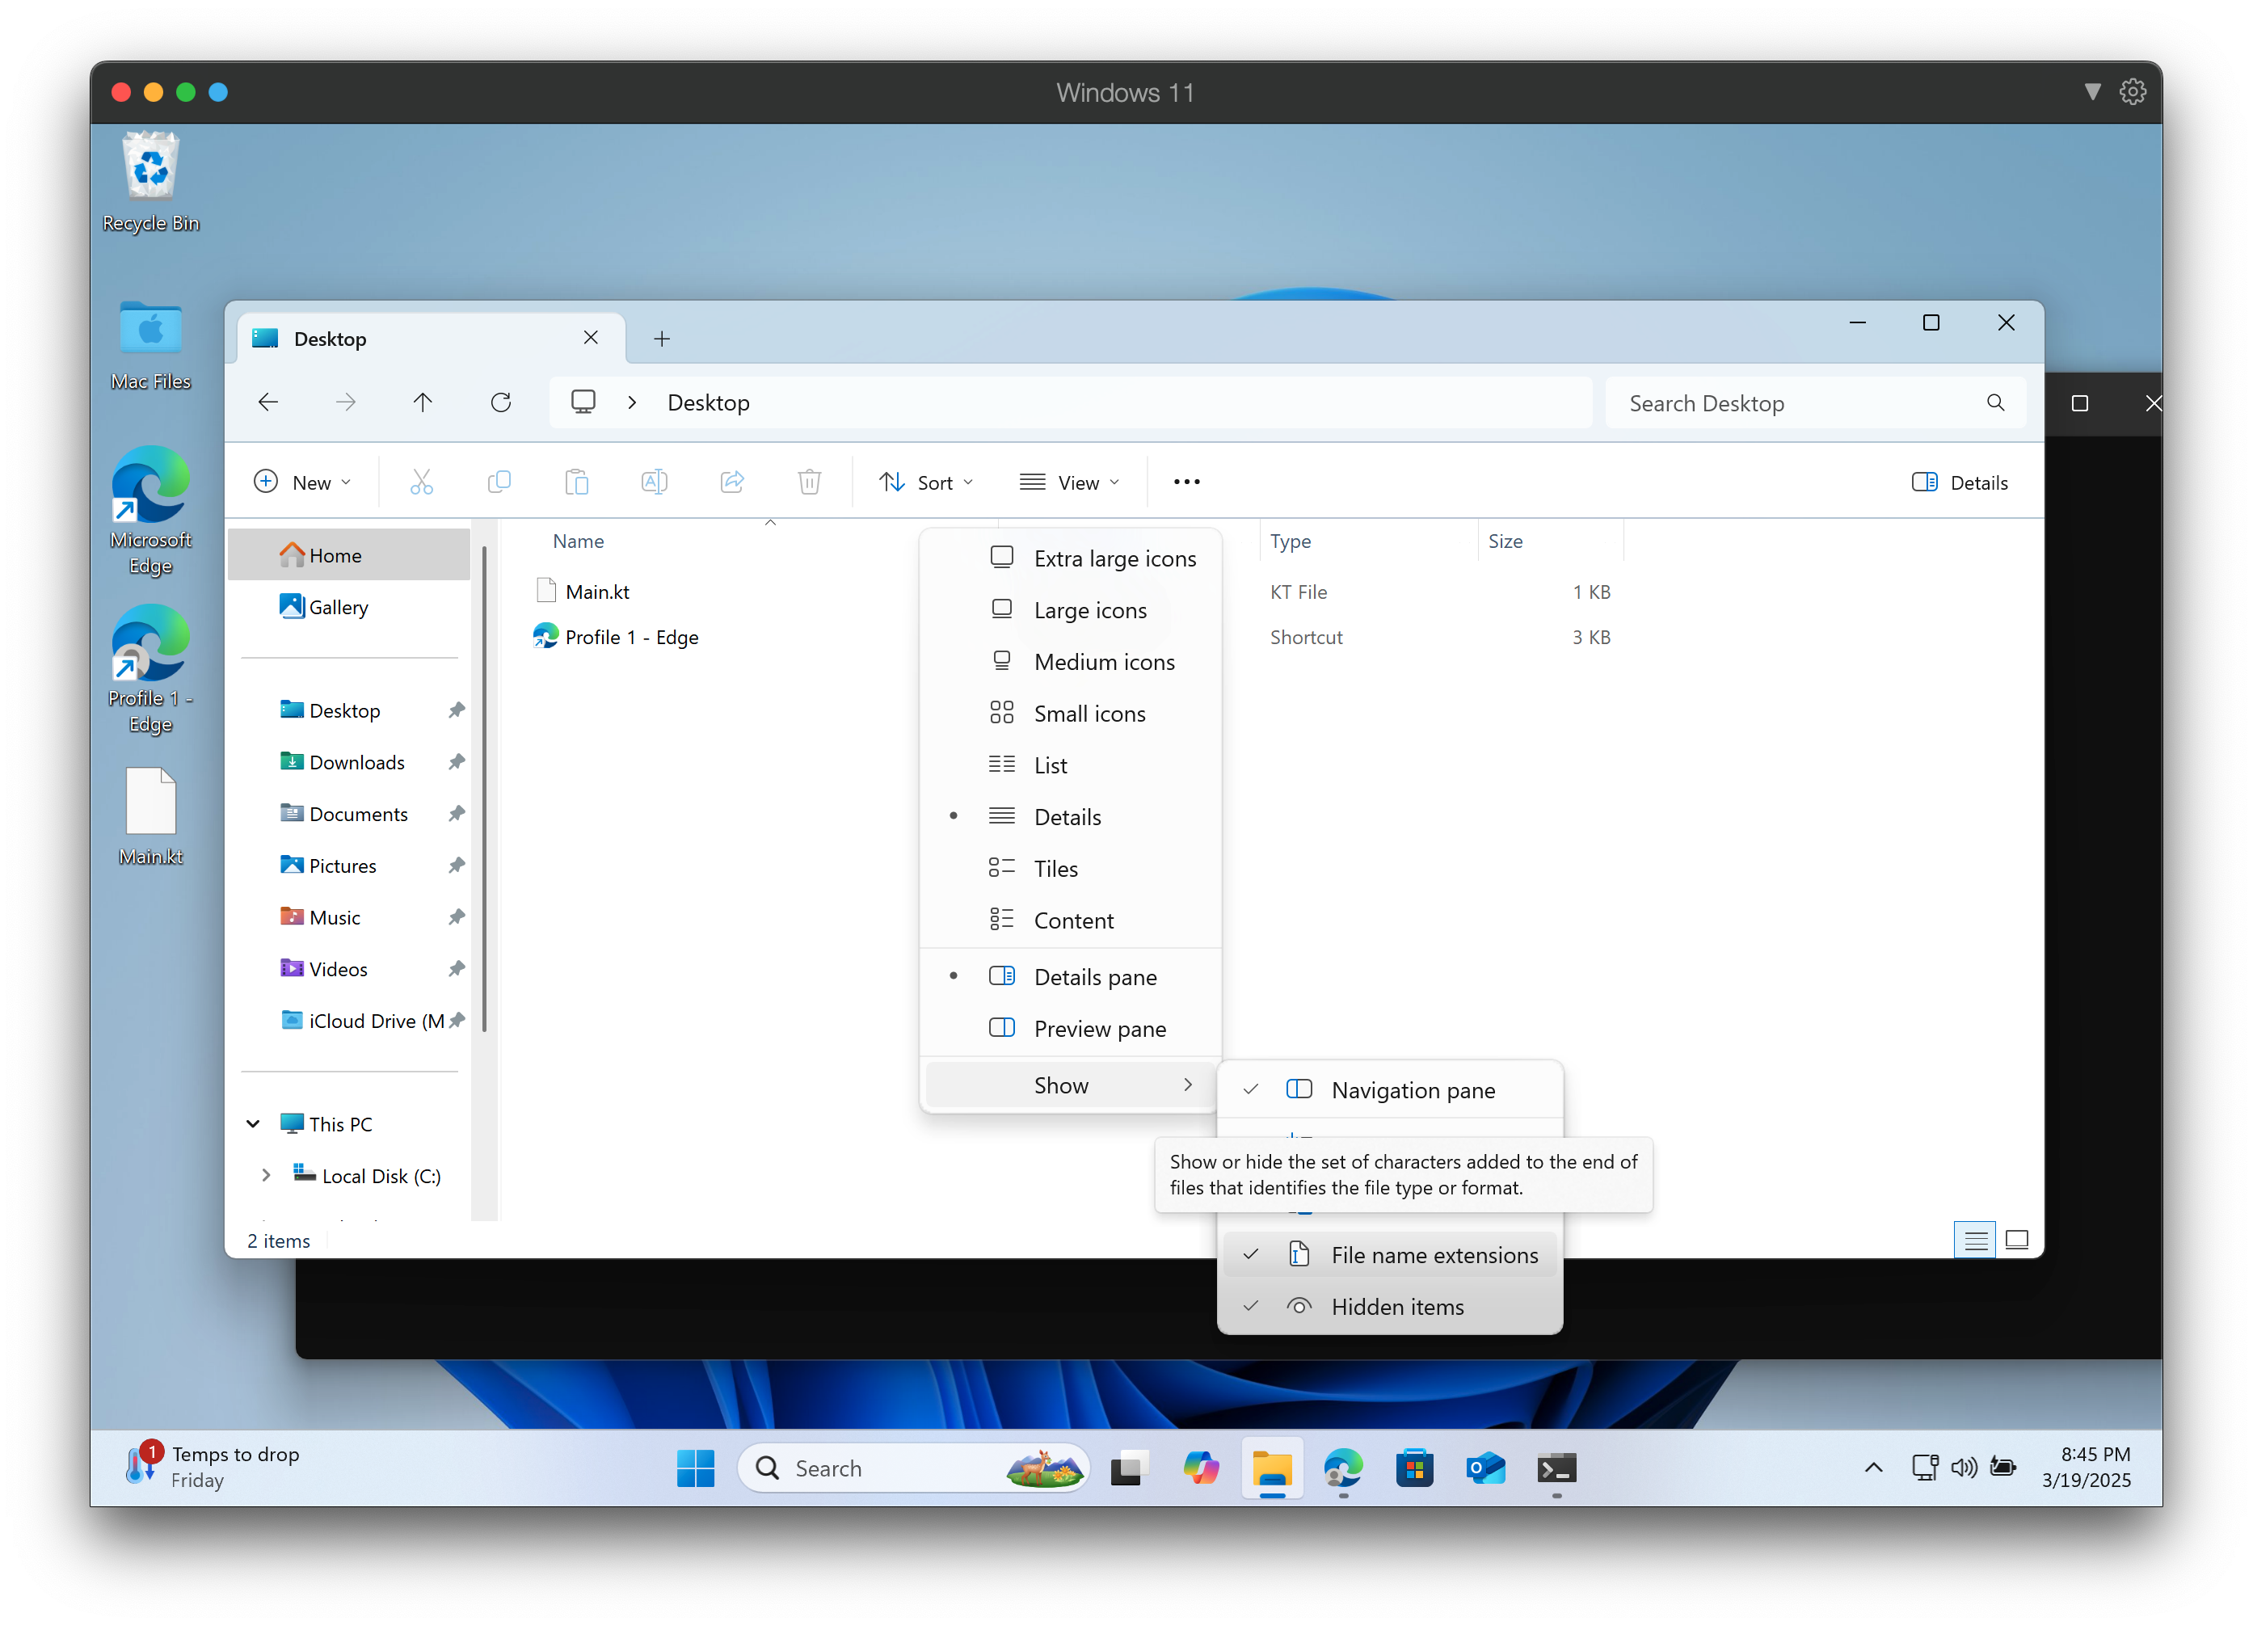Rename a file via the Rename toolbar icon

pyautogui.click(x=654, y=482)
